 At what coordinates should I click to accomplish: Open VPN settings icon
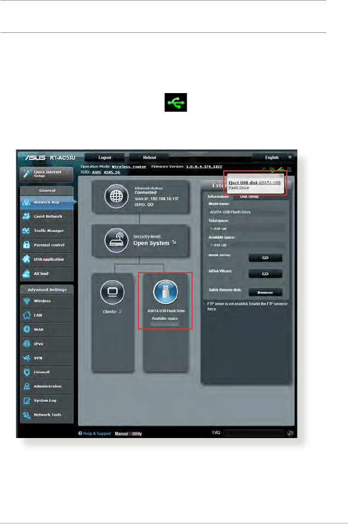coord(26,358)
